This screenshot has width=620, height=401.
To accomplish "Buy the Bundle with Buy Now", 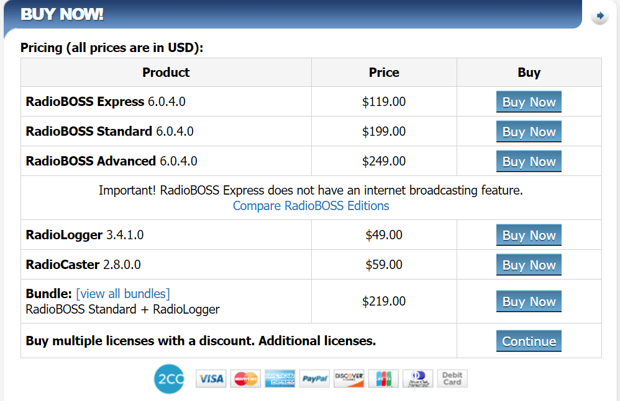I will 529,301.
